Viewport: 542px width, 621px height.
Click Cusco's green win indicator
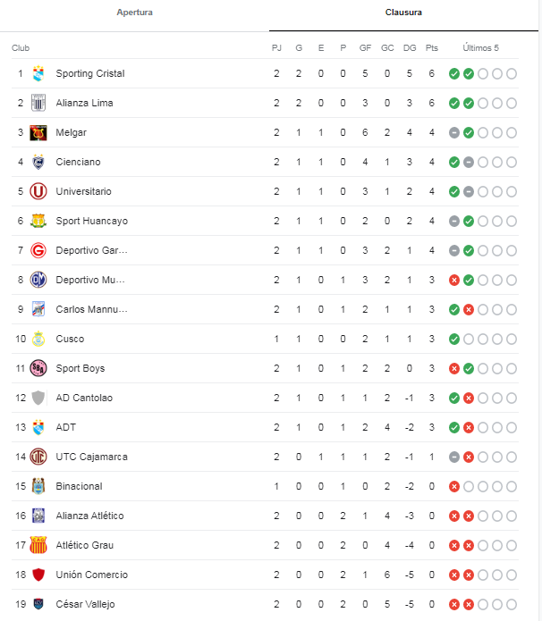pos(454,339)
